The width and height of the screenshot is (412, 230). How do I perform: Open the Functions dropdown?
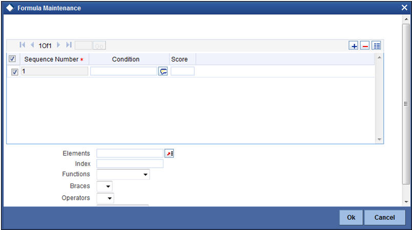123,174
